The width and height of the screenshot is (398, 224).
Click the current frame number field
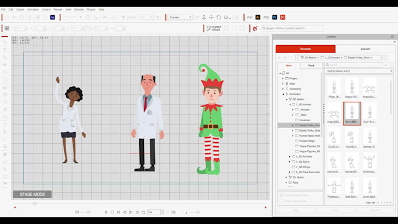click(x=153, y=212)
